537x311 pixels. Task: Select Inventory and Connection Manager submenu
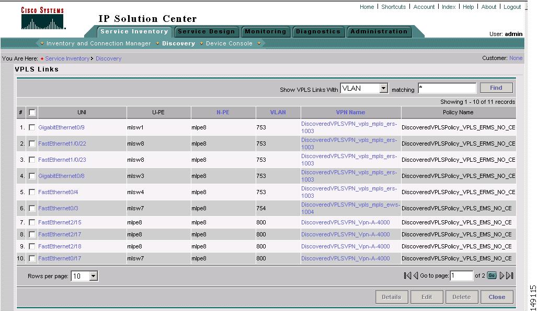pos(99,43)
